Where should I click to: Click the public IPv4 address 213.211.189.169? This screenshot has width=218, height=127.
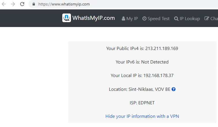tap(161, 48)
